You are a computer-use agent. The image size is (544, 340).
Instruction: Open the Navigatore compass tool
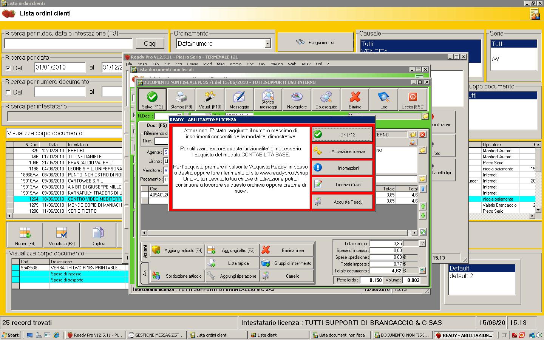[297, 100]
